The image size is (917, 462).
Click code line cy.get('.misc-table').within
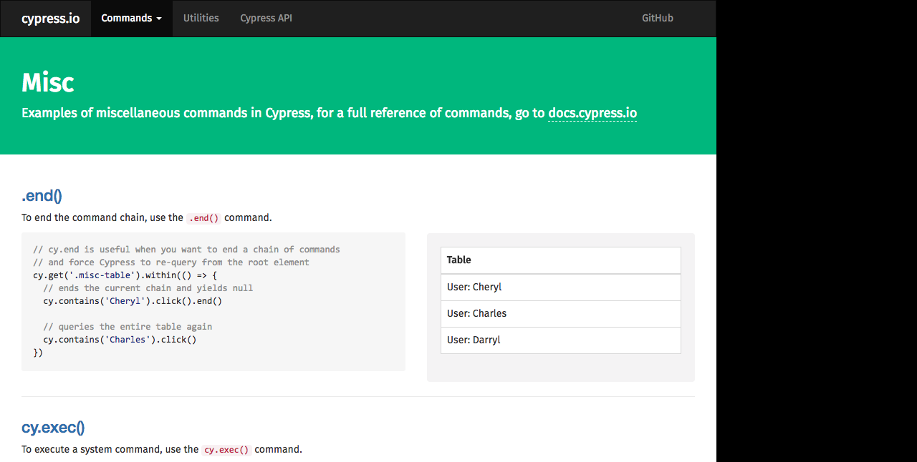tap(125, 275)
